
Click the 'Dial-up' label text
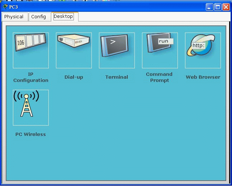74,77
